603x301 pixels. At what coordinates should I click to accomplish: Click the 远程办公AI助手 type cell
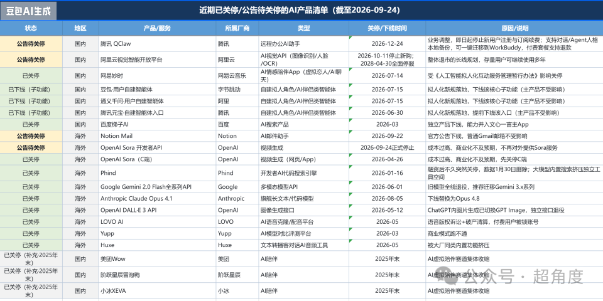(x=304, y=44)
